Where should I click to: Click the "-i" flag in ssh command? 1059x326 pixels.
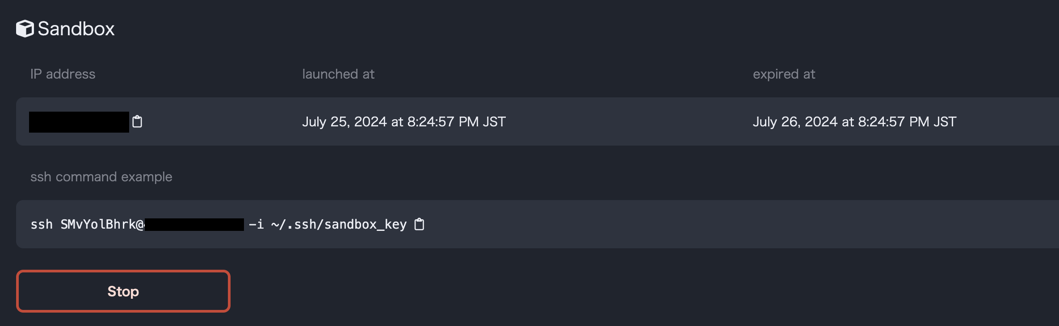point(256,224)
